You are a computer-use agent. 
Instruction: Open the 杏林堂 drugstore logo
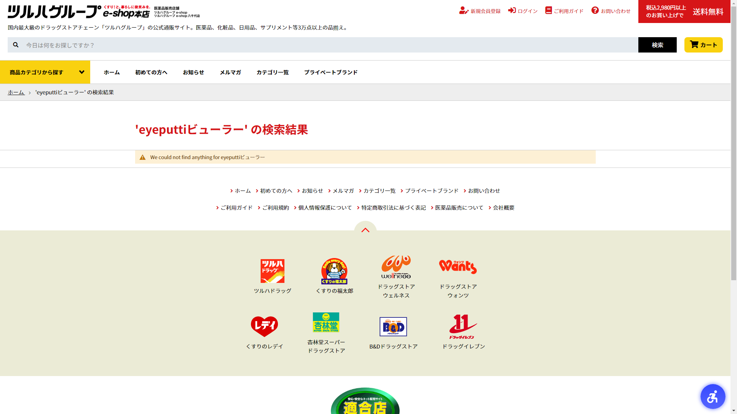click(326, 322)
